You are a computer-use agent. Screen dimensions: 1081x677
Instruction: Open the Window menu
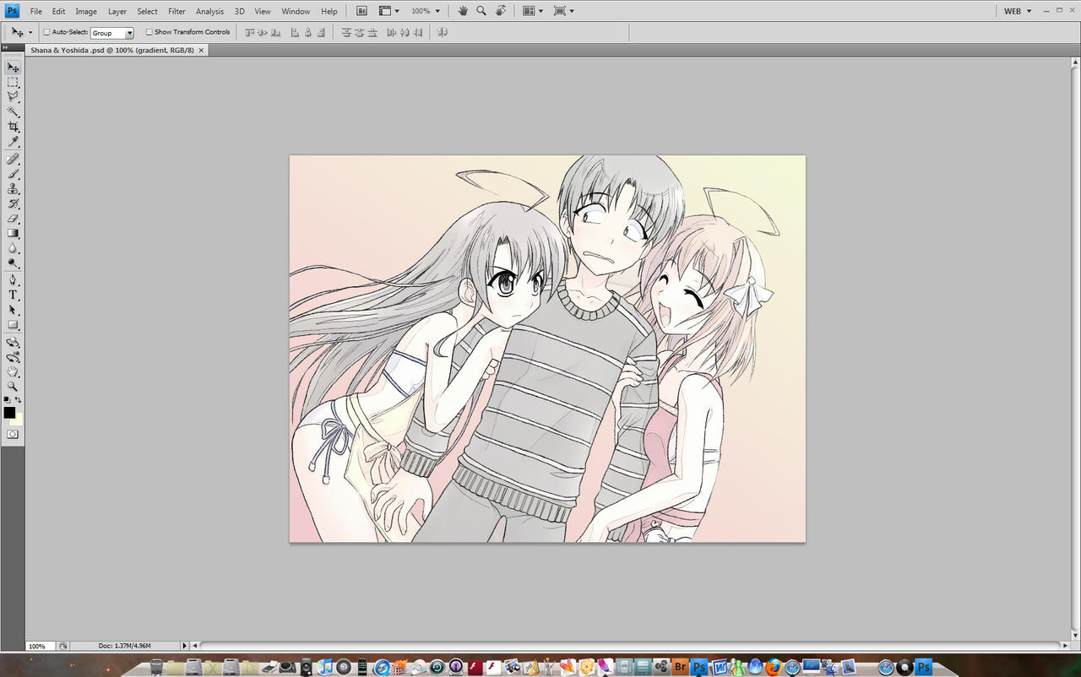[x=296, y=11]
